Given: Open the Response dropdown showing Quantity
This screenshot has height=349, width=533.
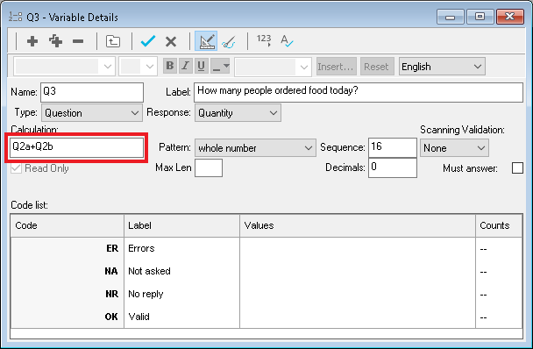Looking at the screenshot, I should point(238,112).
